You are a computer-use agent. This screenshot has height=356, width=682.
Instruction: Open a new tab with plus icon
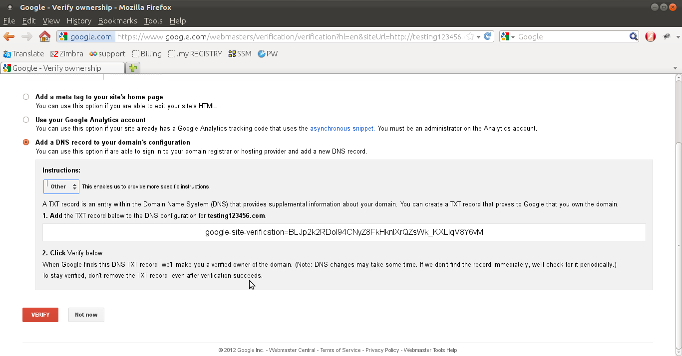tap(133, 68)
